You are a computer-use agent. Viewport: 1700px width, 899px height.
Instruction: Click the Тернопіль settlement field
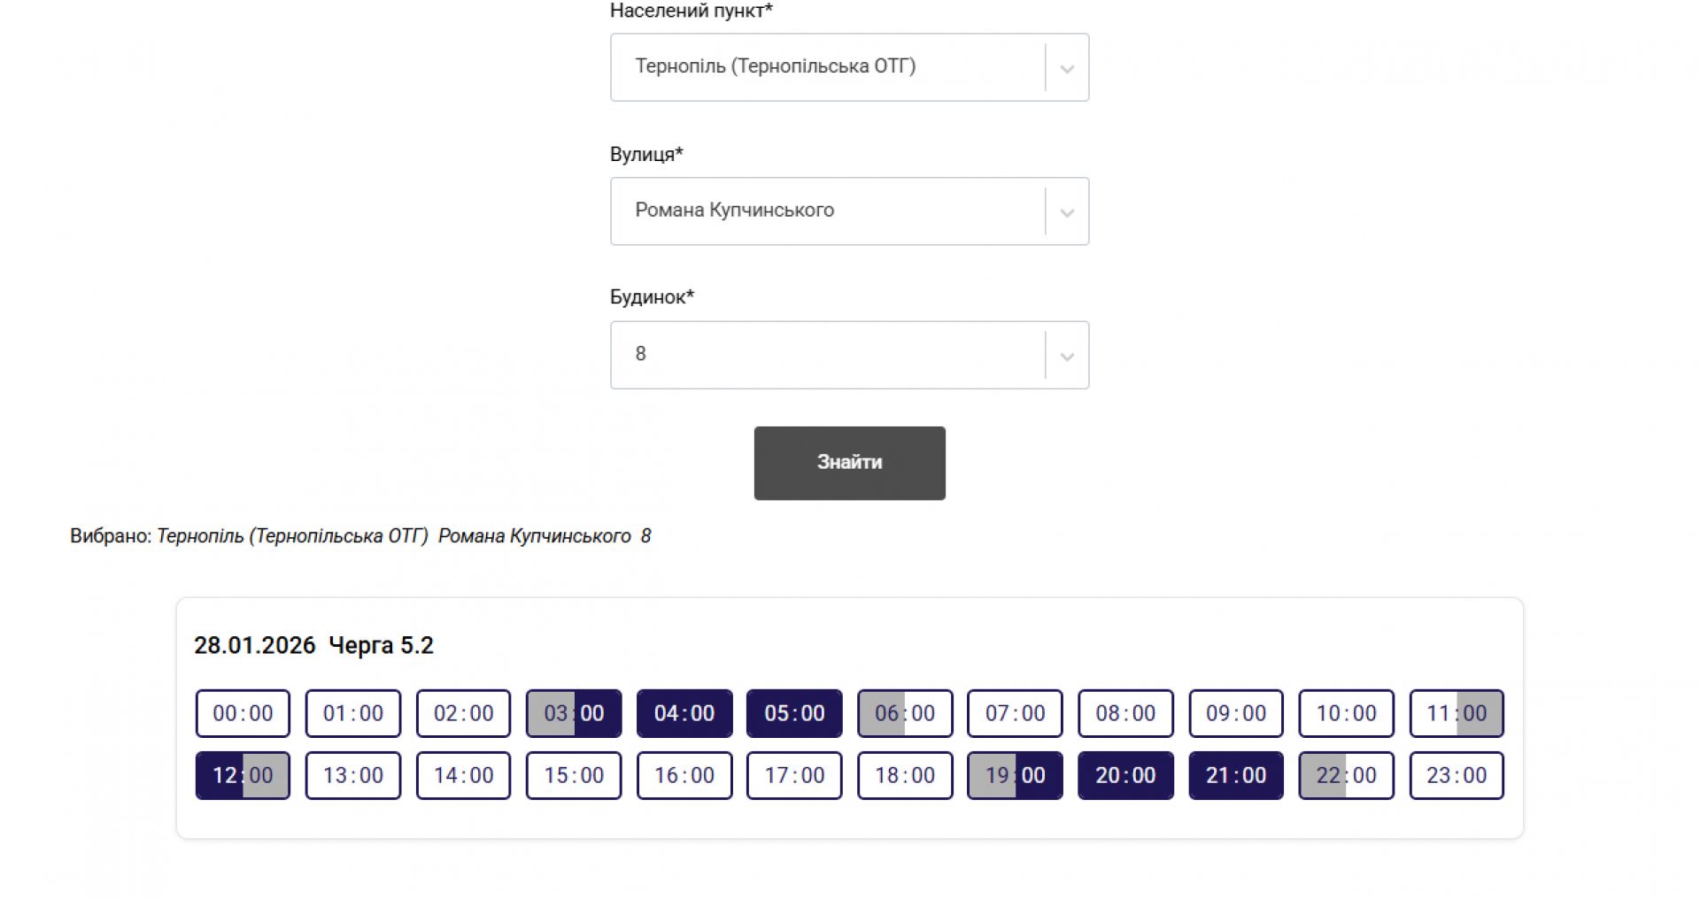(x=825, y=67)
